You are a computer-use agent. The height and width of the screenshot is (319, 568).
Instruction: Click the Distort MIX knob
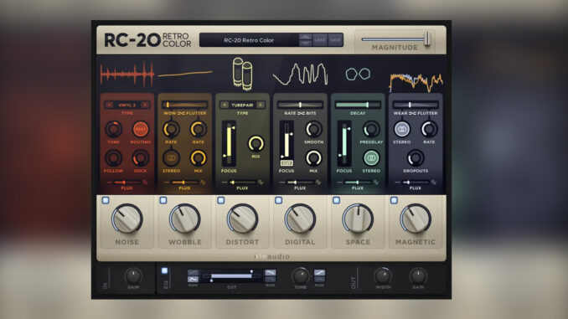point(256,144)
